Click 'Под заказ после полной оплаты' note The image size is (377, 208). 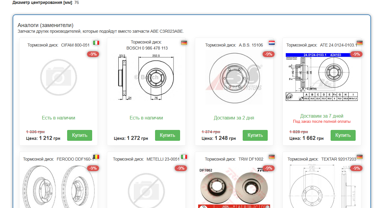pos(322,122)
